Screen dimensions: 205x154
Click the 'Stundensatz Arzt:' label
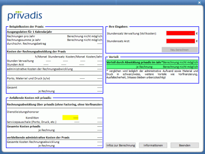(x=118, y=41)
